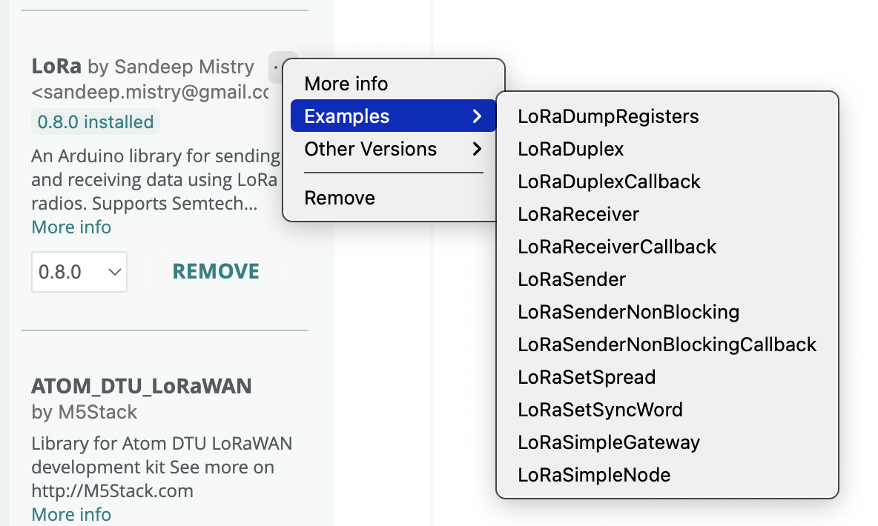This screenshot has height=526, width=878.
Task: Open the LoRaSenderNonBlocking example
Action: point(667,312)
